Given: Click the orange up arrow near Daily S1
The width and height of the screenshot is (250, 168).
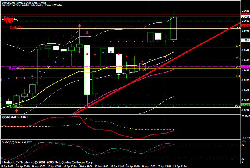Looking at the screenshot, I should pos(16,110).
